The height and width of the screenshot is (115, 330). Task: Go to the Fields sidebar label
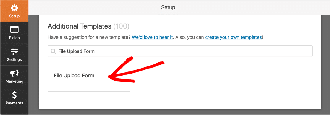tap(14, 38)
